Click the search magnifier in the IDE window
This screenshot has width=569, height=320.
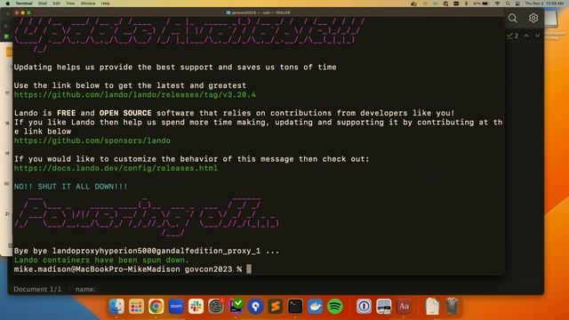point(512,18)
